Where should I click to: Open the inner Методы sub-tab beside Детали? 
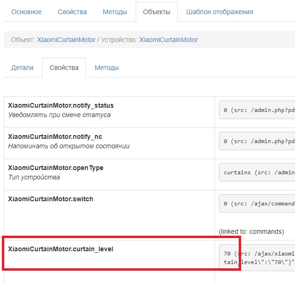tap(107, 68)
